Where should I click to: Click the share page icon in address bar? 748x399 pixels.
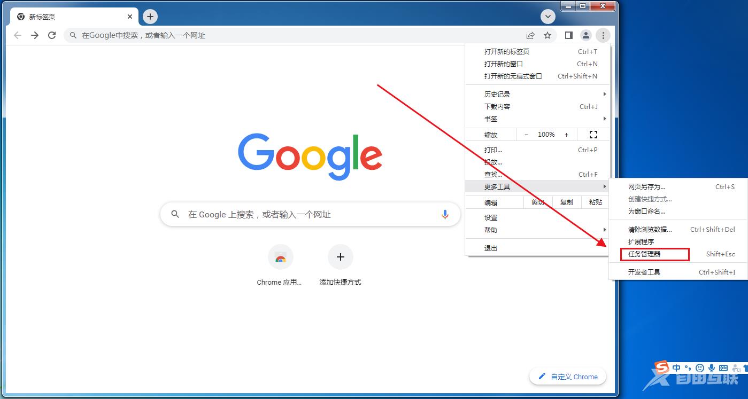(530, 35)
